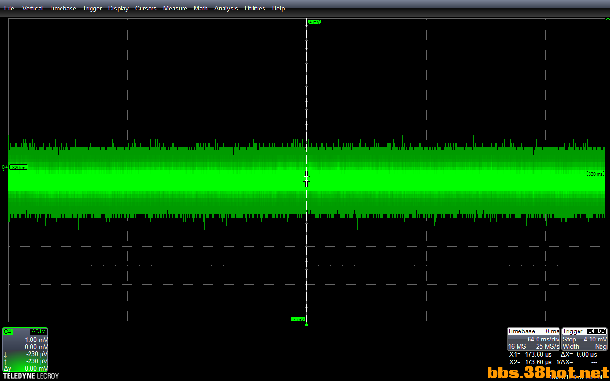Click the C4 source badge in Trigger box
Image resolution: width=610 pixels, height=381 pixels.
click(590, 331)
